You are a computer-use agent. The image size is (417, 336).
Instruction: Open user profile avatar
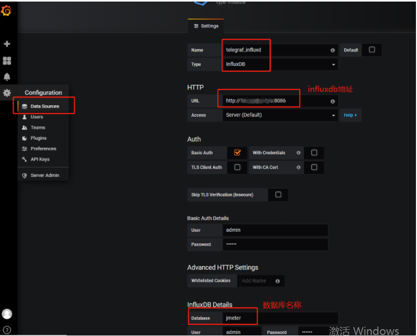pyautogui.click(x=7, y=314)
